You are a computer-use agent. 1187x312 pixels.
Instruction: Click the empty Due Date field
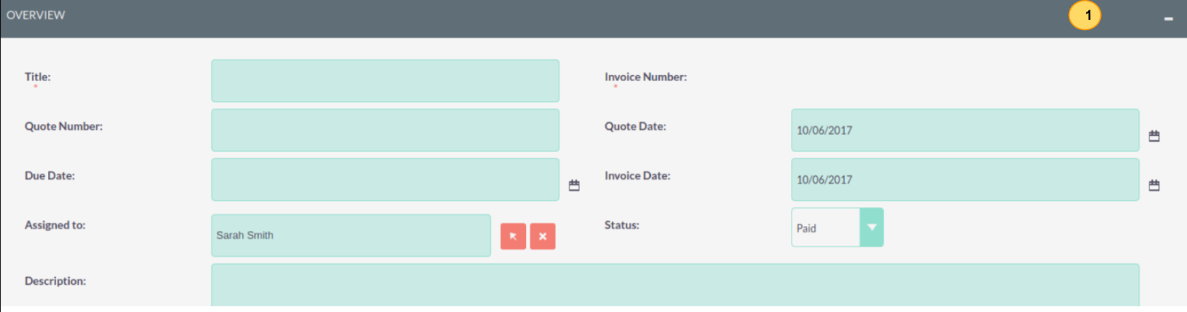pyautogui.click(x=385, y=180)
